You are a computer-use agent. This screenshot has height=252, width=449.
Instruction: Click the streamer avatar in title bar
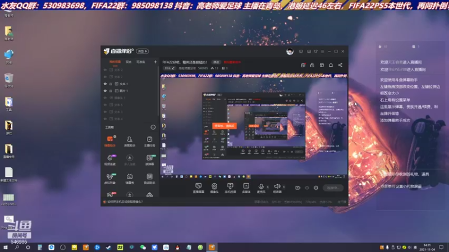click(290, 52)
